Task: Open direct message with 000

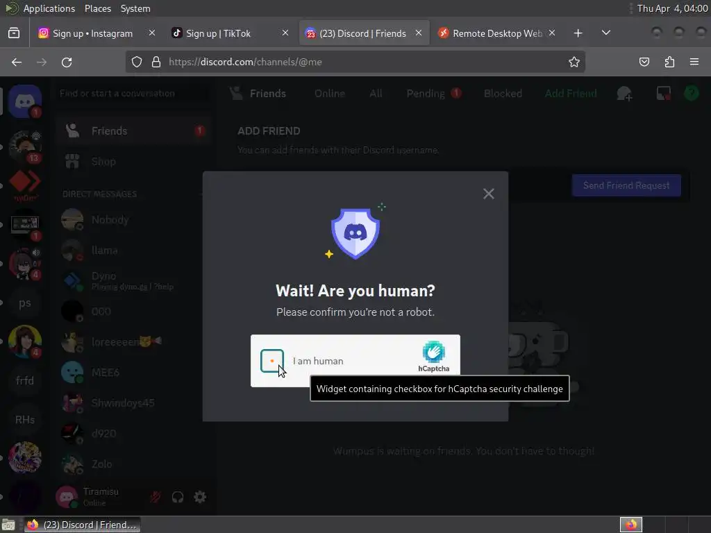Action: click(x=134, y=312)
